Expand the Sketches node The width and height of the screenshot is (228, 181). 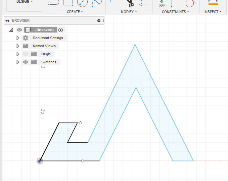[x=17, y=62]
